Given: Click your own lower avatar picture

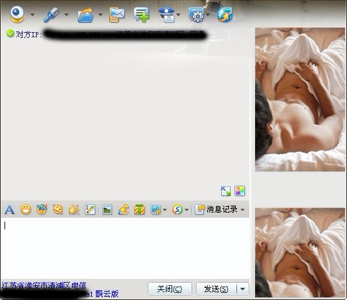Looking at the screenshot, I should 300,252.
